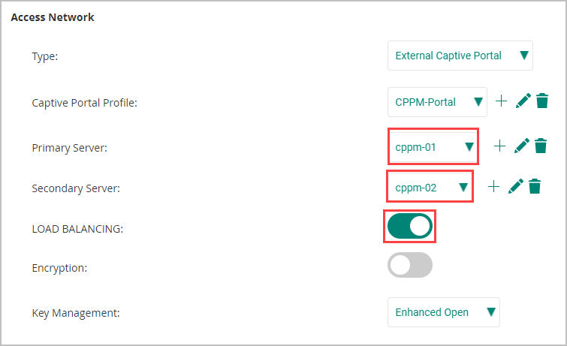Open the Secondary Server cppm-02 dropdown

tap(430, 188)
